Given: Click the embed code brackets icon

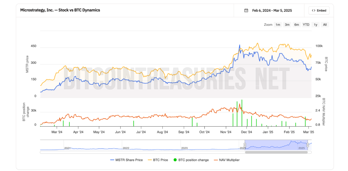Looking at the screenshot, I should (x=314, y=10).
